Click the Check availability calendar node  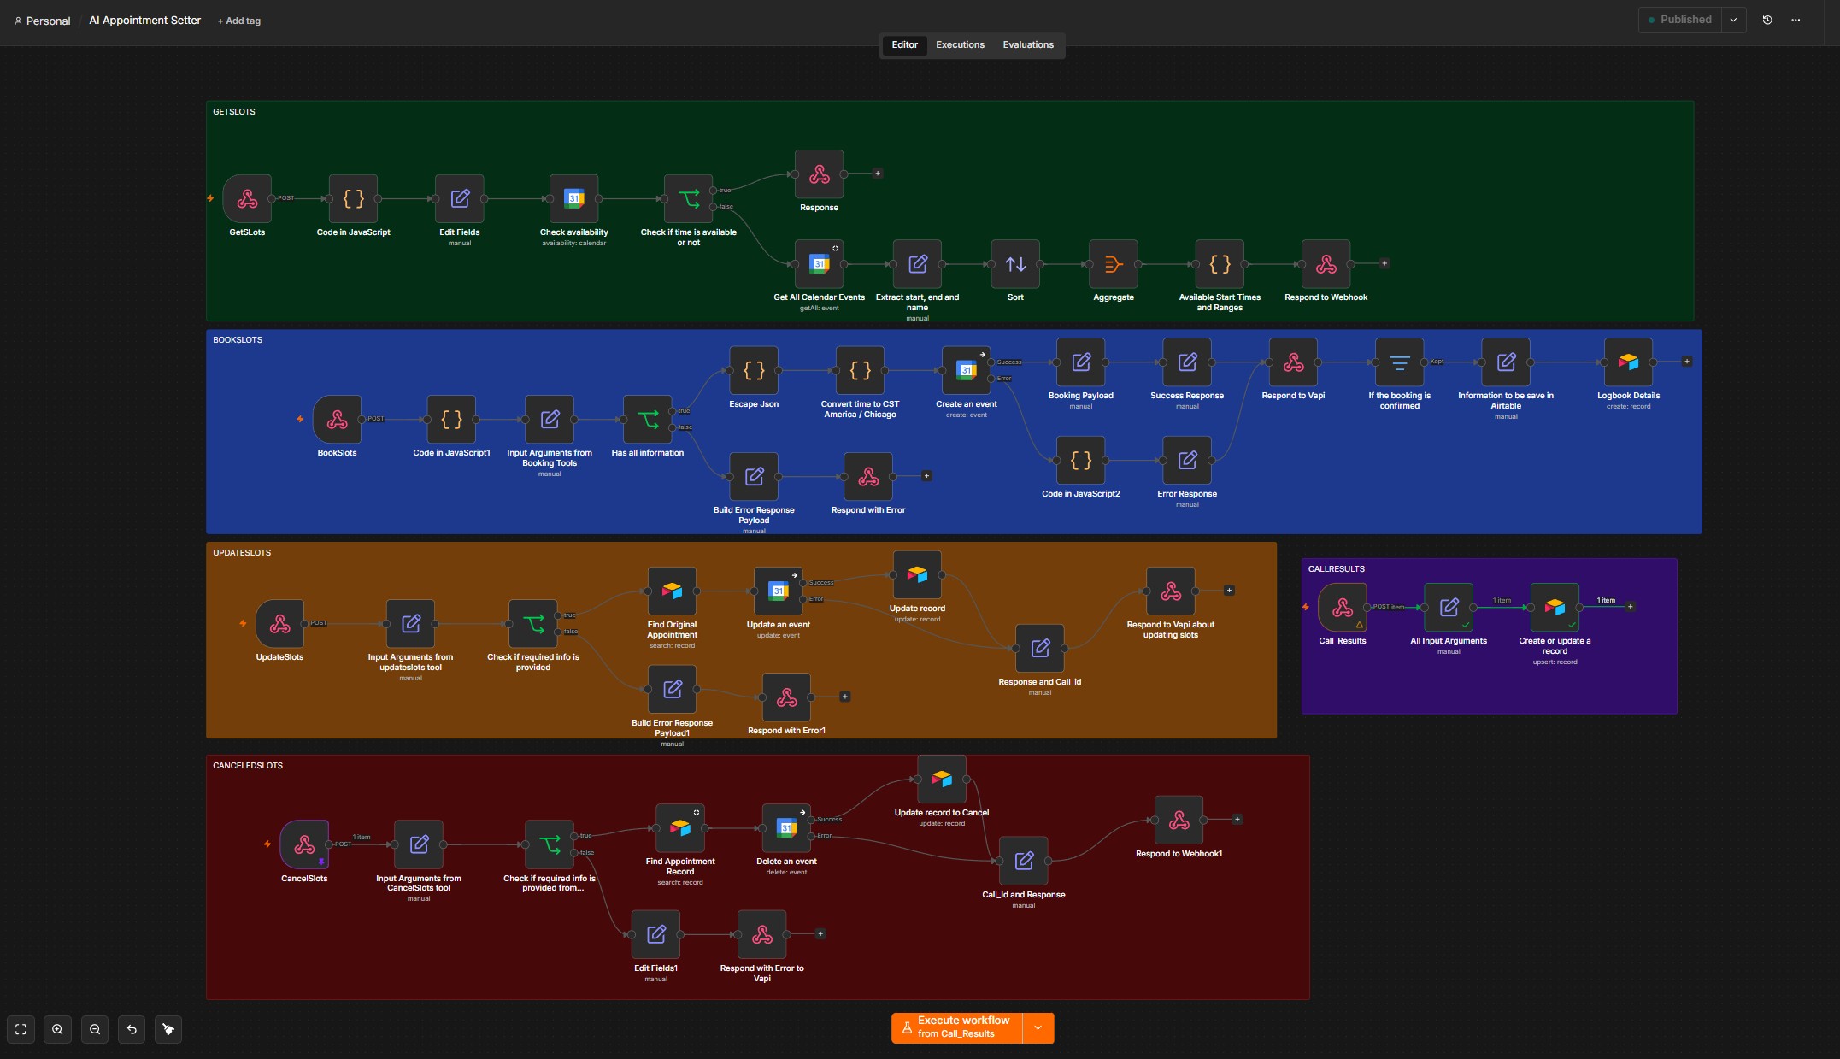pos(574,199)
